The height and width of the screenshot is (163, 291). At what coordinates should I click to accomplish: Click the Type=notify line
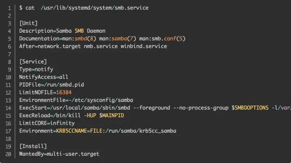[36, 69]
